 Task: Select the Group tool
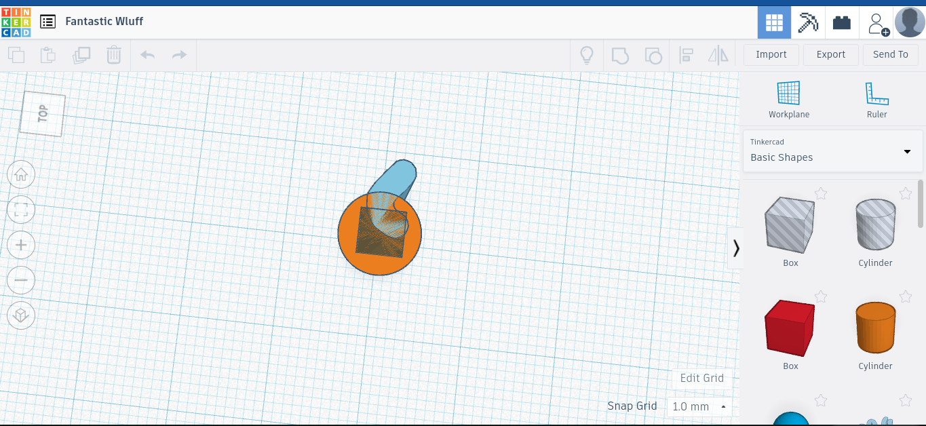click(620, 55)
